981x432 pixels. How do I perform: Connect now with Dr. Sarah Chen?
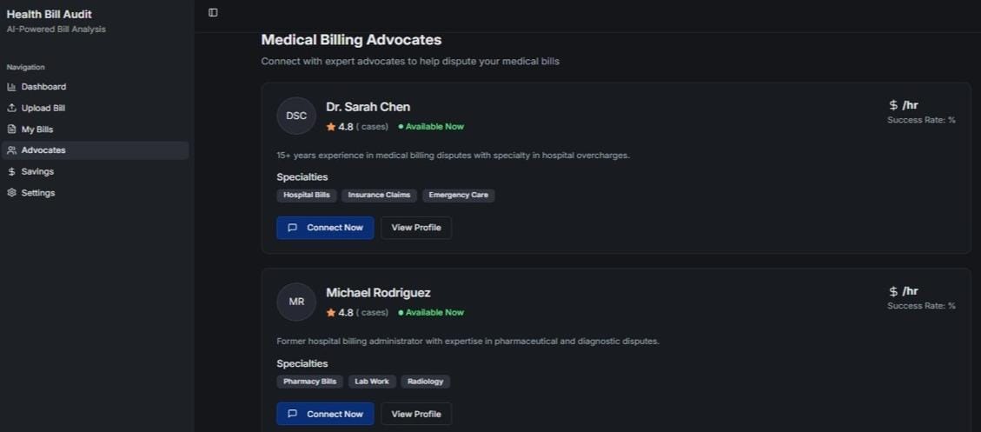(x=325, y=228)
